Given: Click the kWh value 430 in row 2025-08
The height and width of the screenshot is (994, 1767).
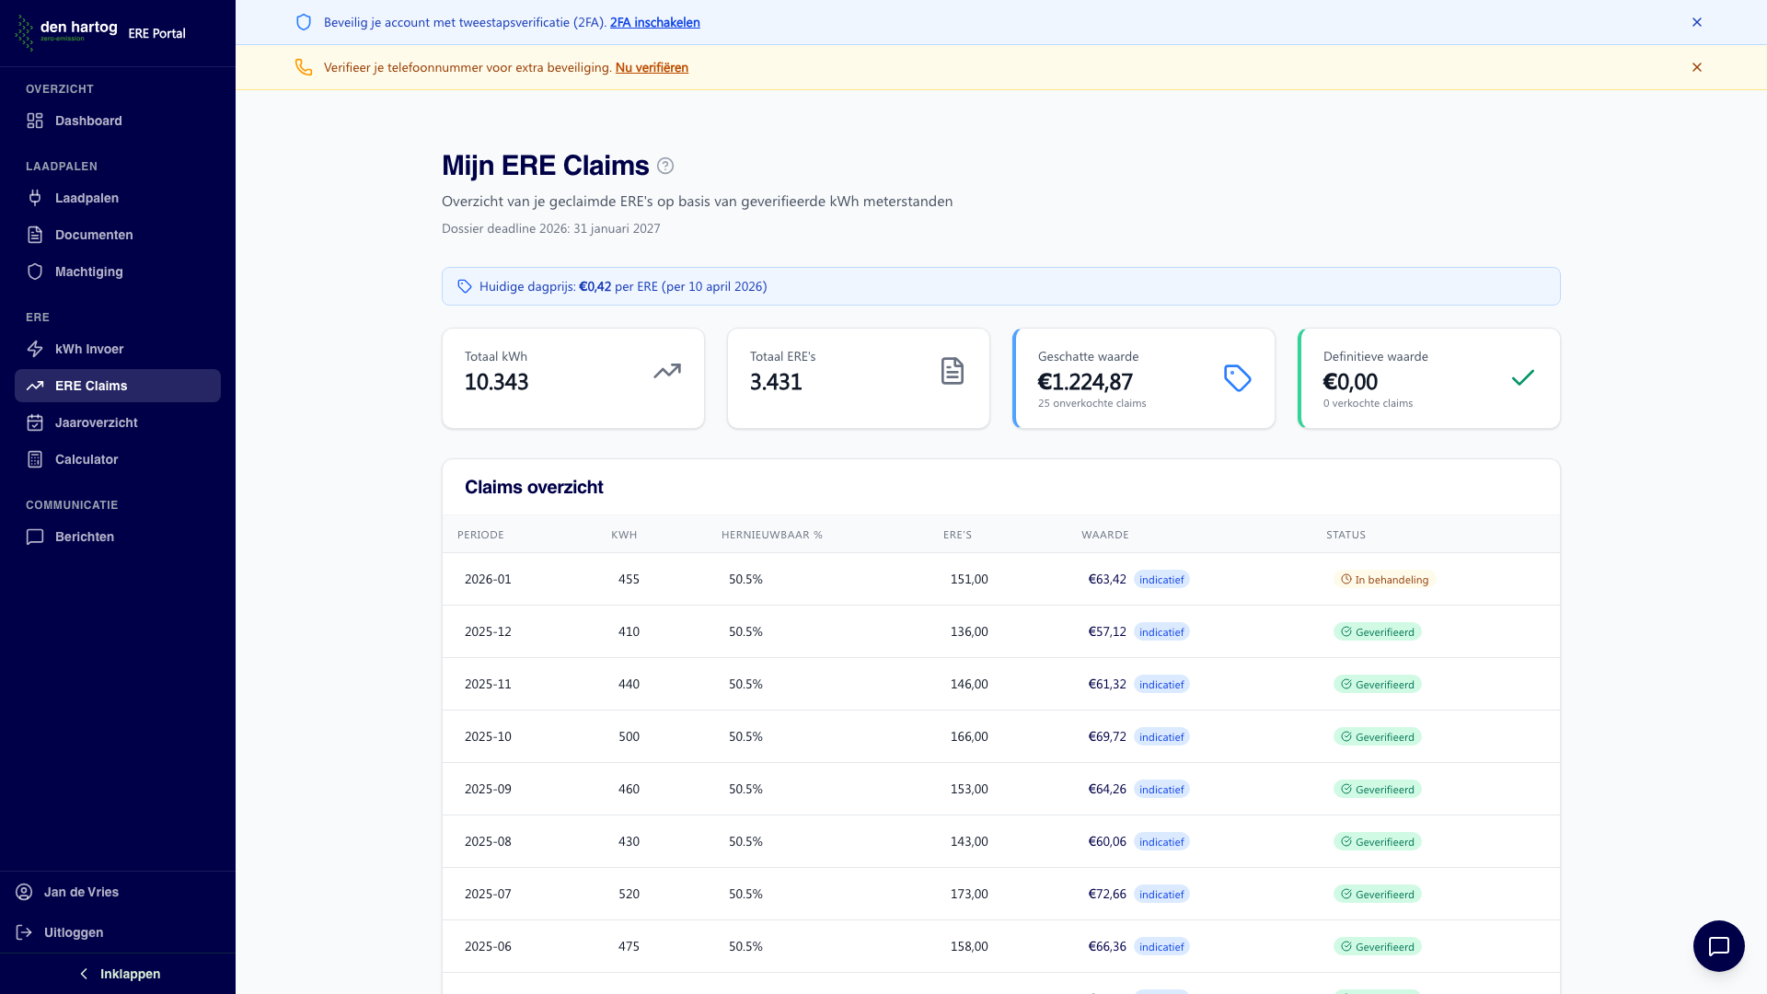Looking at the screenshot, I should click(x=629, y=842).
